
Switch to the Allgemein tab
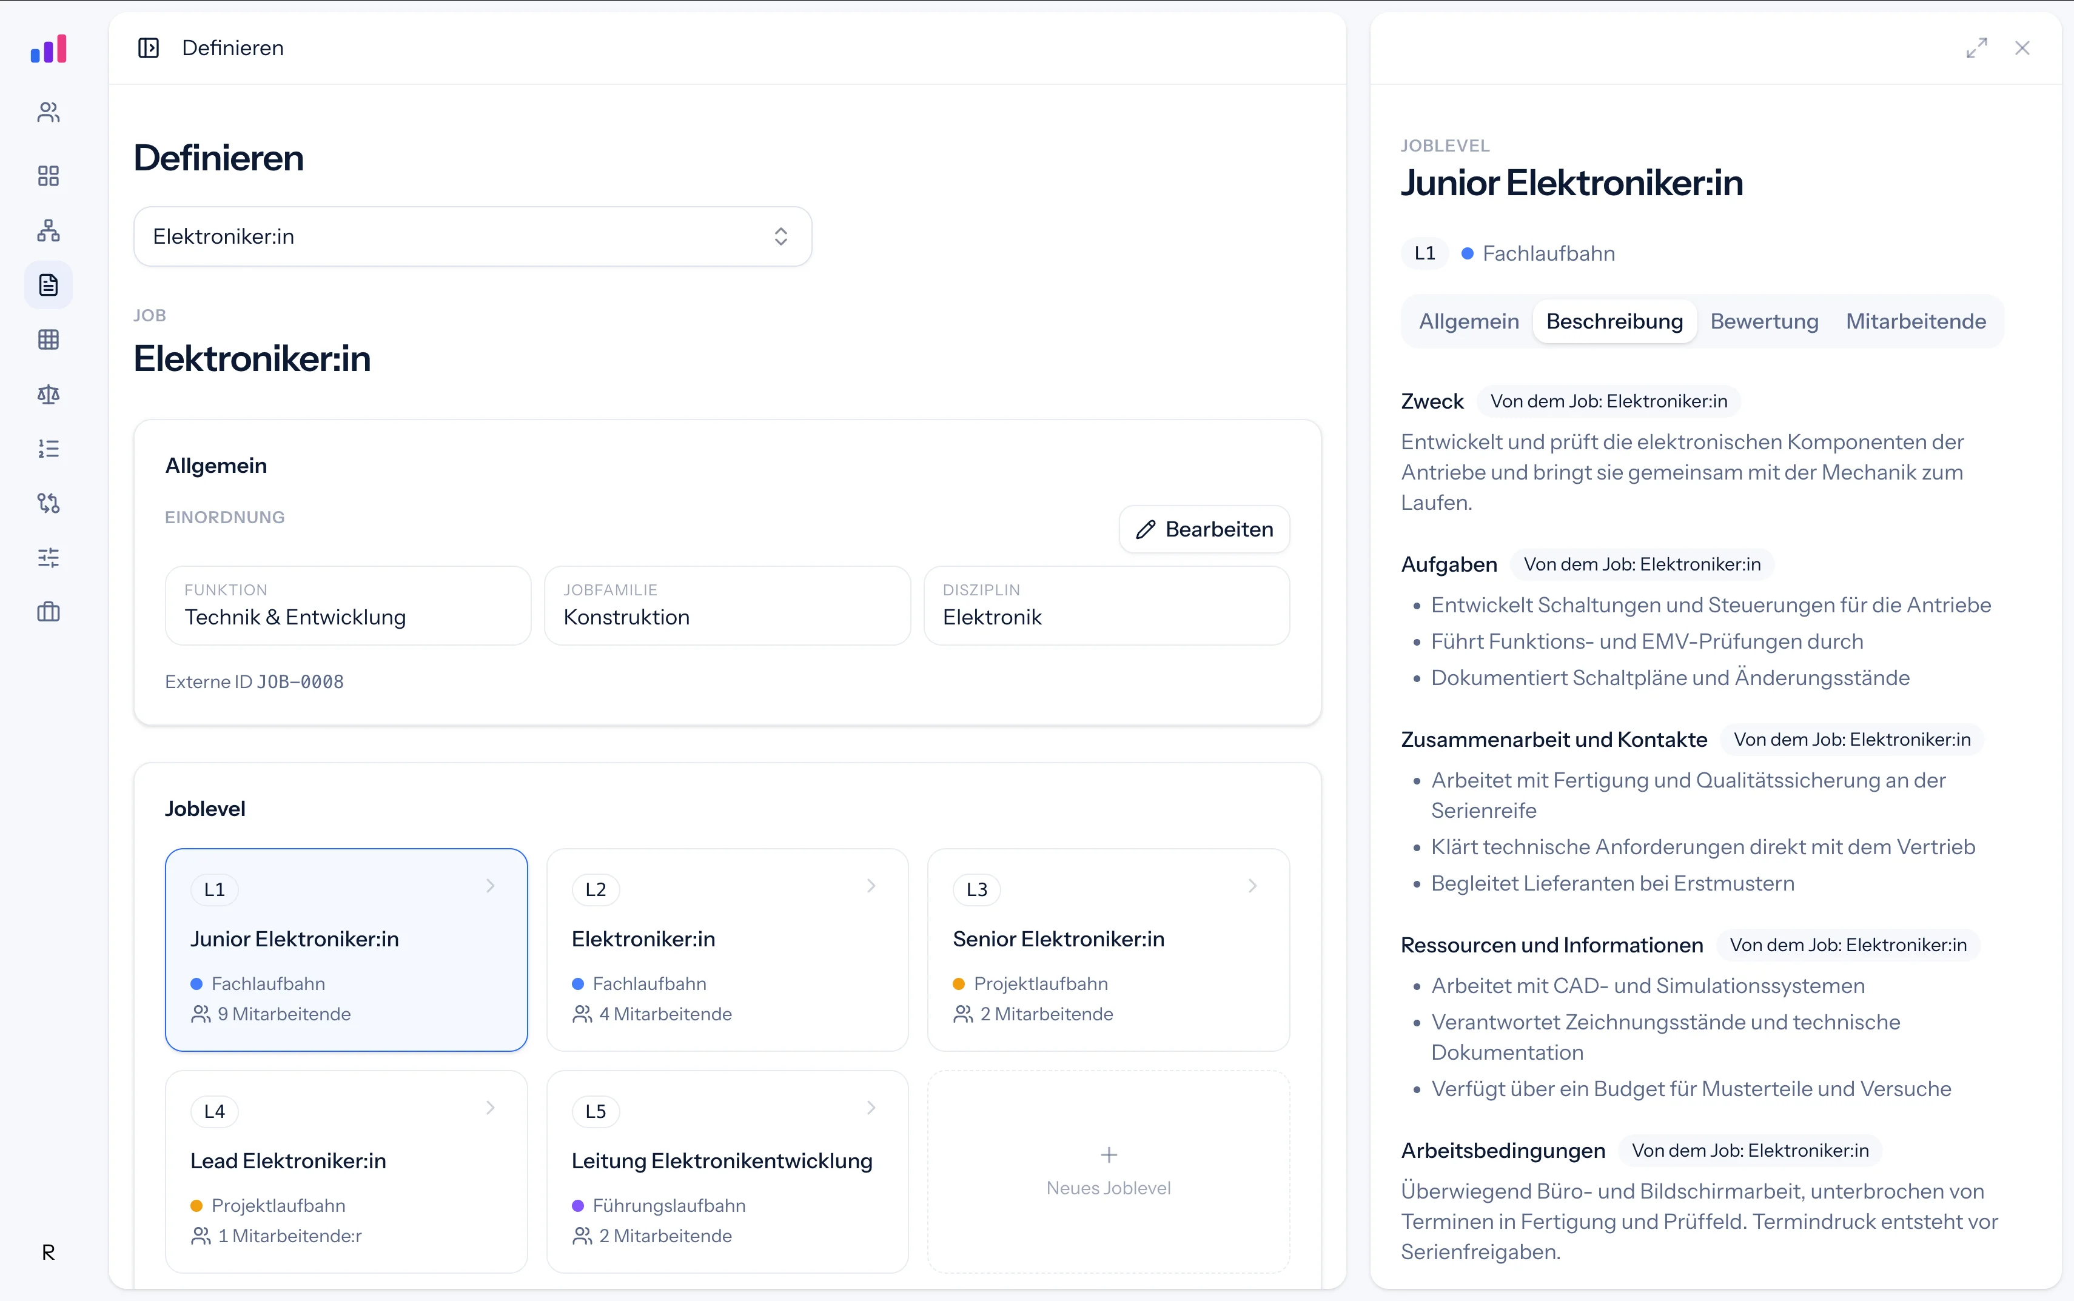pos(1468,322)
